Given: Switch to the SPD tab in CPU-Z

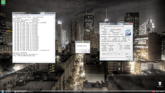Looking at the screenshot, I should tap(119, 26).
